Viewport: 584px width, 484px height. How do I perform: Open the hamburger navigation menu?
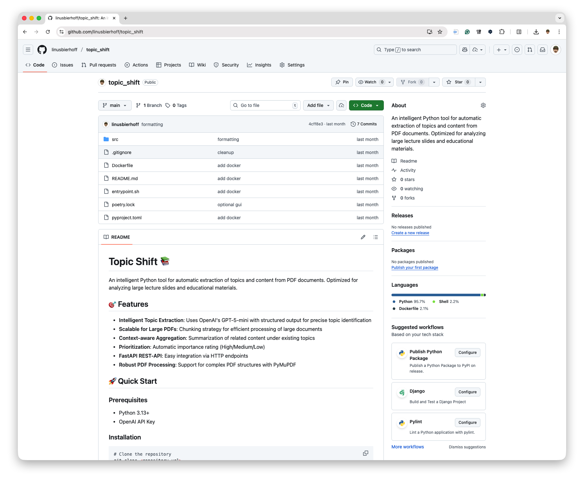point(28,50)
